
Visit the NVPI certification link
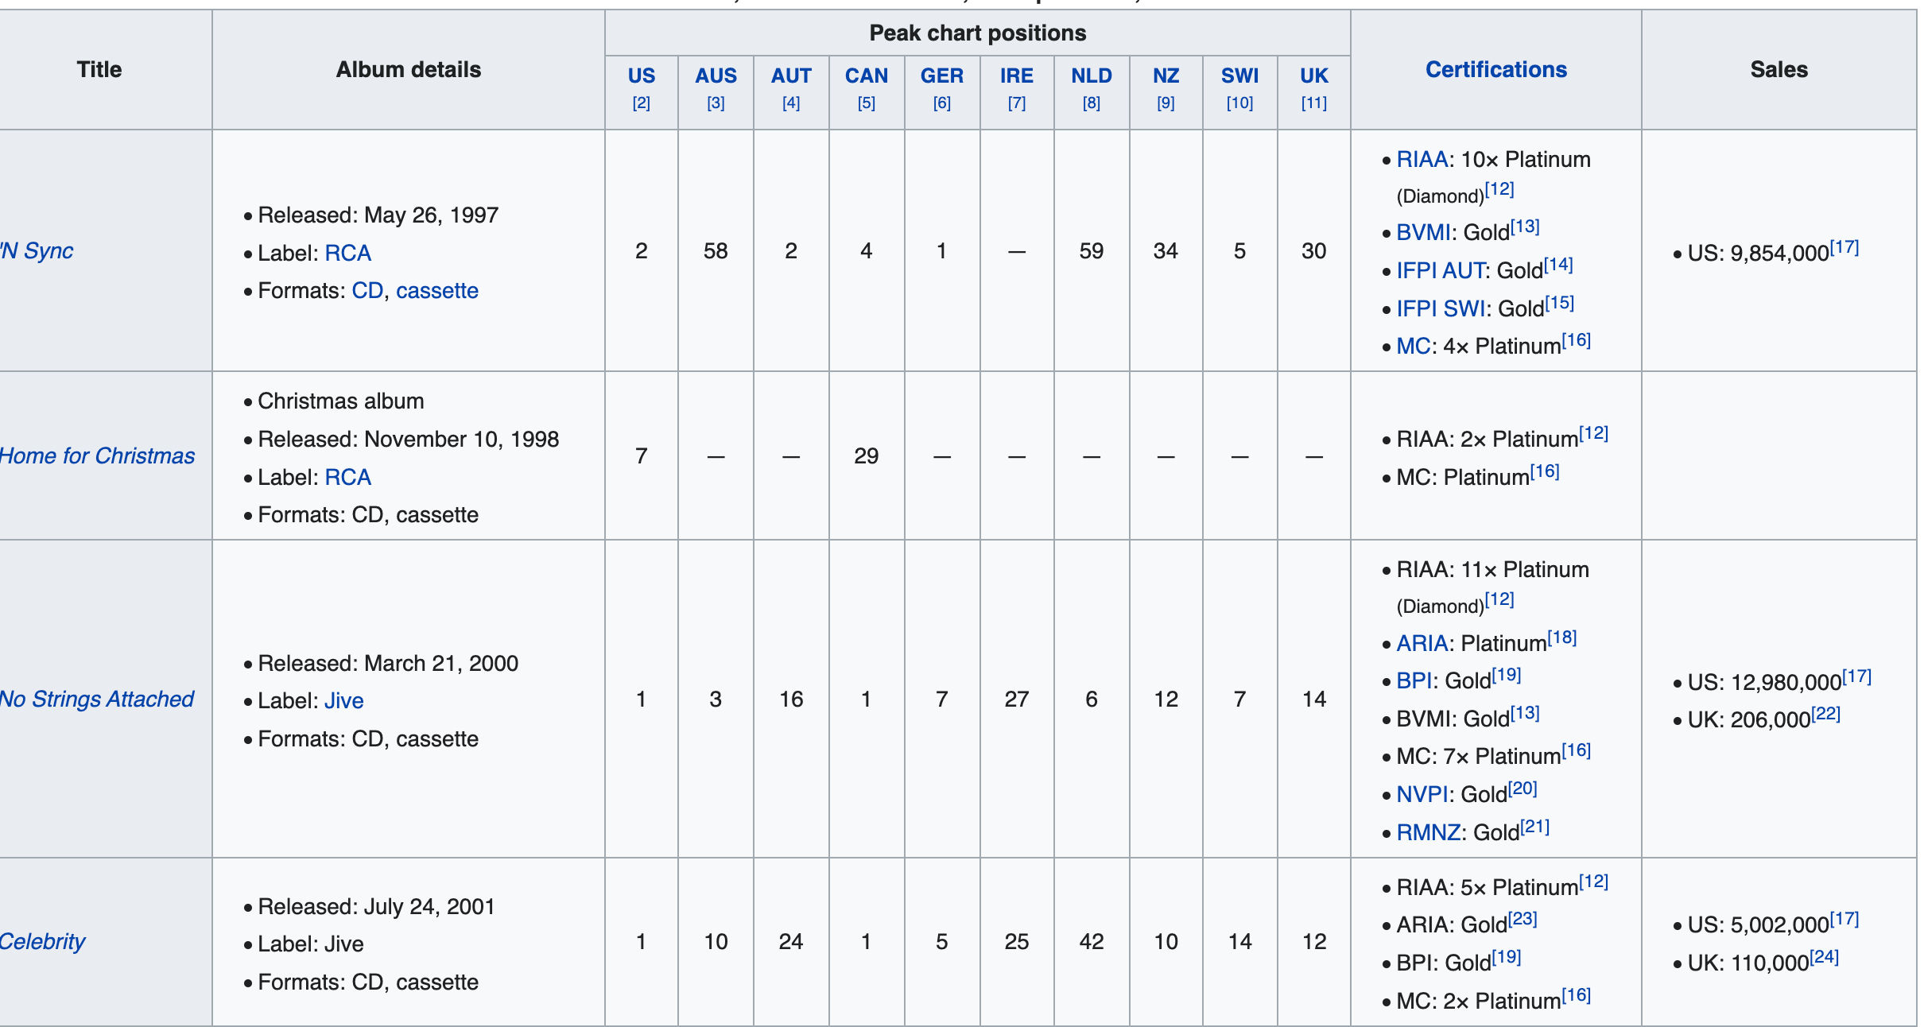coord(1422,795)
